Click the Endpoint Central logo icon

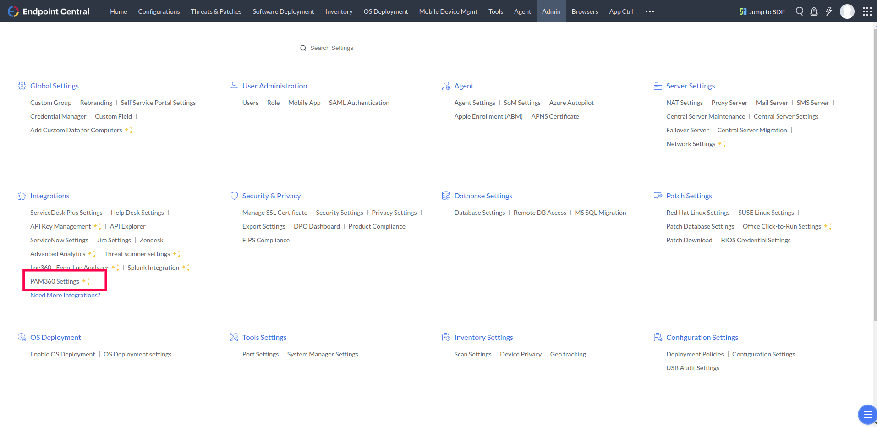[13, 11]
